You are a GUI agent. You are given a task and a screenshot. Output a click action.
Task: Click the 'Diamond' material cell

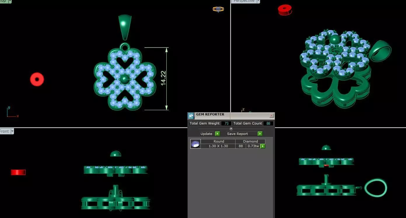250,141
